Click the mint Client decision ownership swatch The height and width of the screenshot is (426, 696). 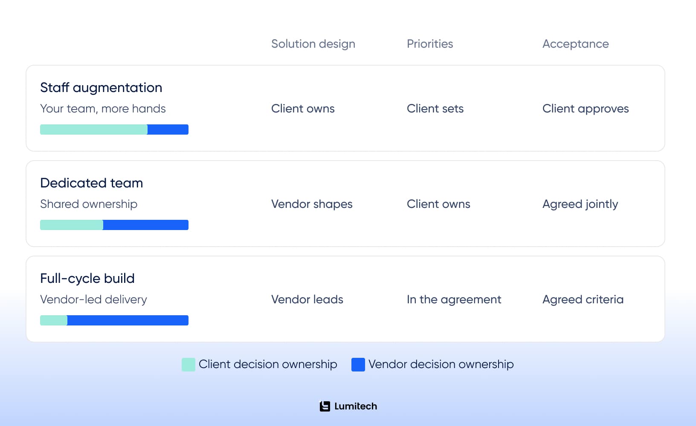tap(188, 365)
